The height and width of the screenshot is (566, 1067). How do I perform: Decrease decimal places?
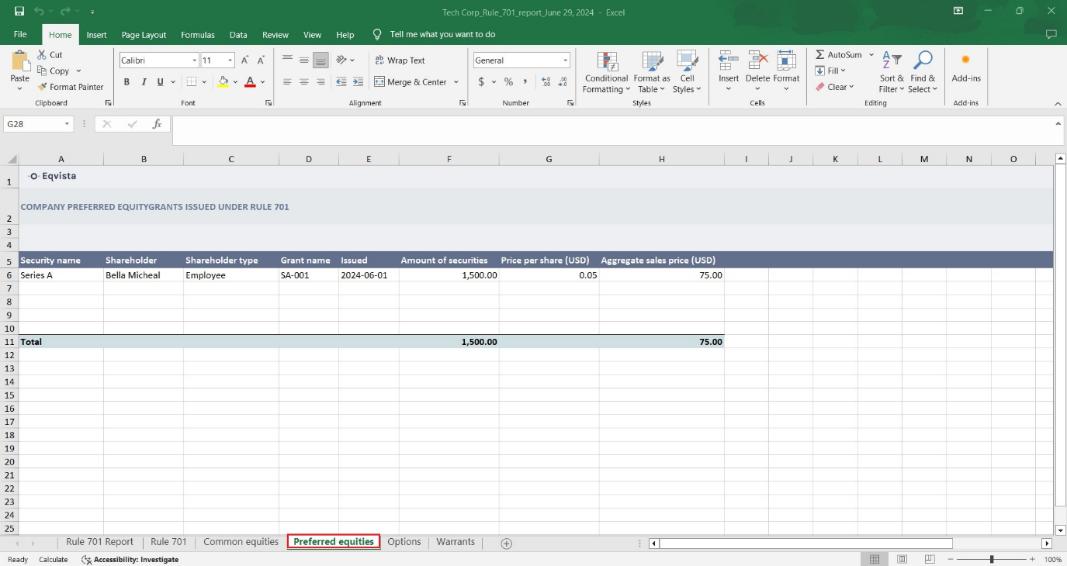click(563, 81)
